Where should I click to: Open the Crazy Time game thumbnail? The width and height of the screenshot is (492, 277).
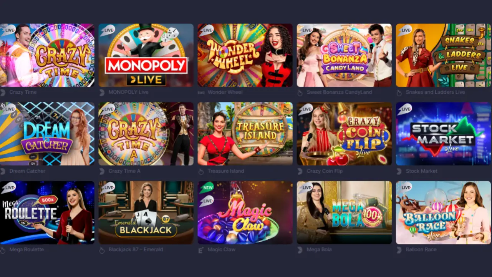47,55
